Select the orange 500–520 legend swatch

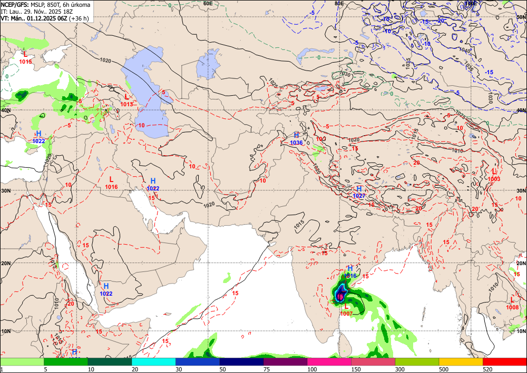(461, 361)
